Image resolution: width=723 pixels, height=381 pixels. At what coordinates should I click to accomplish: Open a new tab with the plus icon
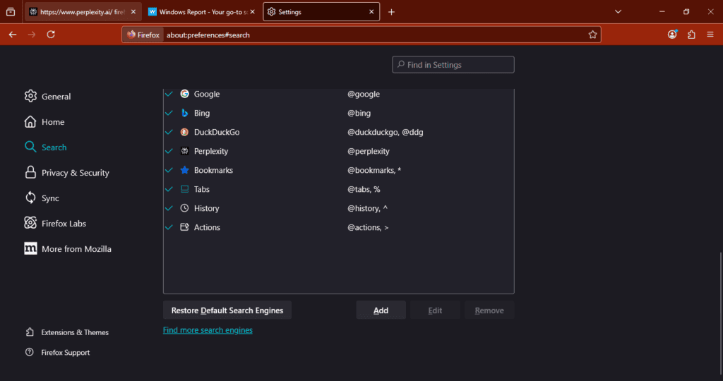point(391,12)
